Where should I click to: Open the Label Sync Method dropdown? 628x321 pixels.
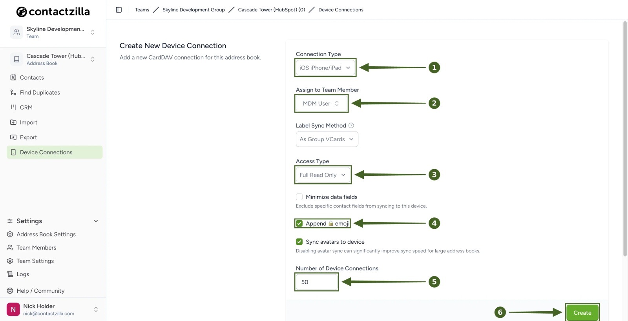[x=327, y=139]
